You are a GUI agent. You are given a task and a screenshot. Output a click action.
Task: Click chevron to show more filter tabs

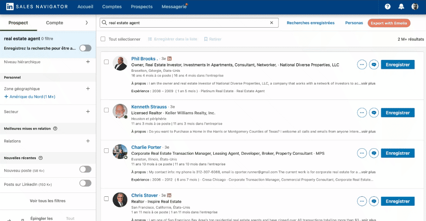coord(86,23)
